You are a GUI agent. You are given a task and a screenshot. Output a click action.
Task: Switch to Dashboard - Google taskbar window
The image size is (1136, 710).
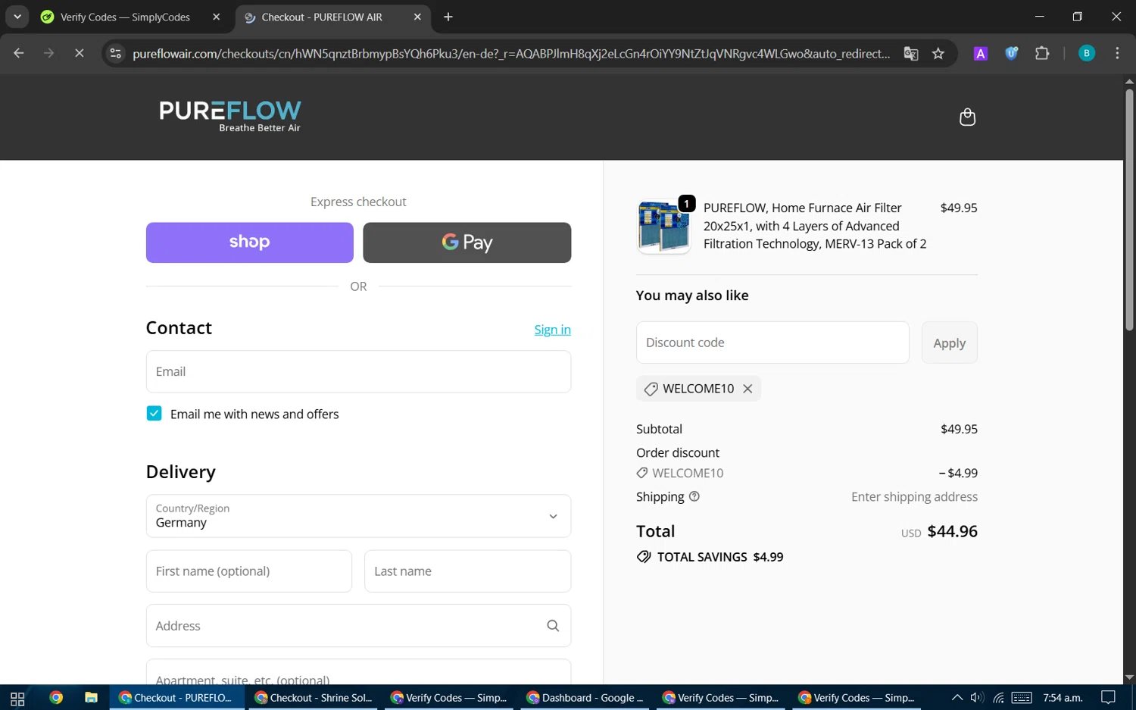(585, 698)
